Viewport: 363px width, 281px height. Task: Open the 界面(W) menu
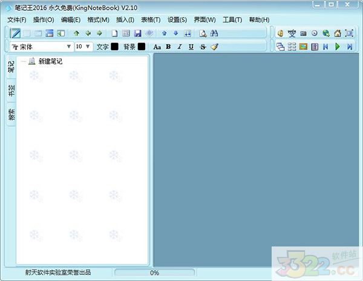(x=204, y=20)
